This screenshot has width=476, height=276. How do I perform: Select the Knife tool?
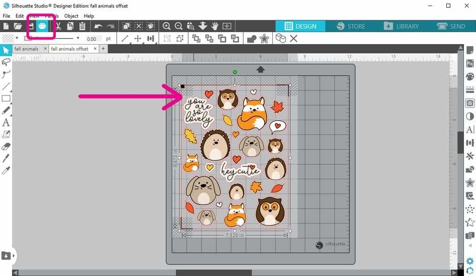[x=6, y=159]
